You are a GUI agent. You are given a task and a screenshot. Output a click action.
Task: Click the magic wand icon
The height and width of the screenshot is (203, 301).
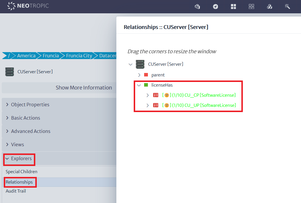(x=287, y=7)
